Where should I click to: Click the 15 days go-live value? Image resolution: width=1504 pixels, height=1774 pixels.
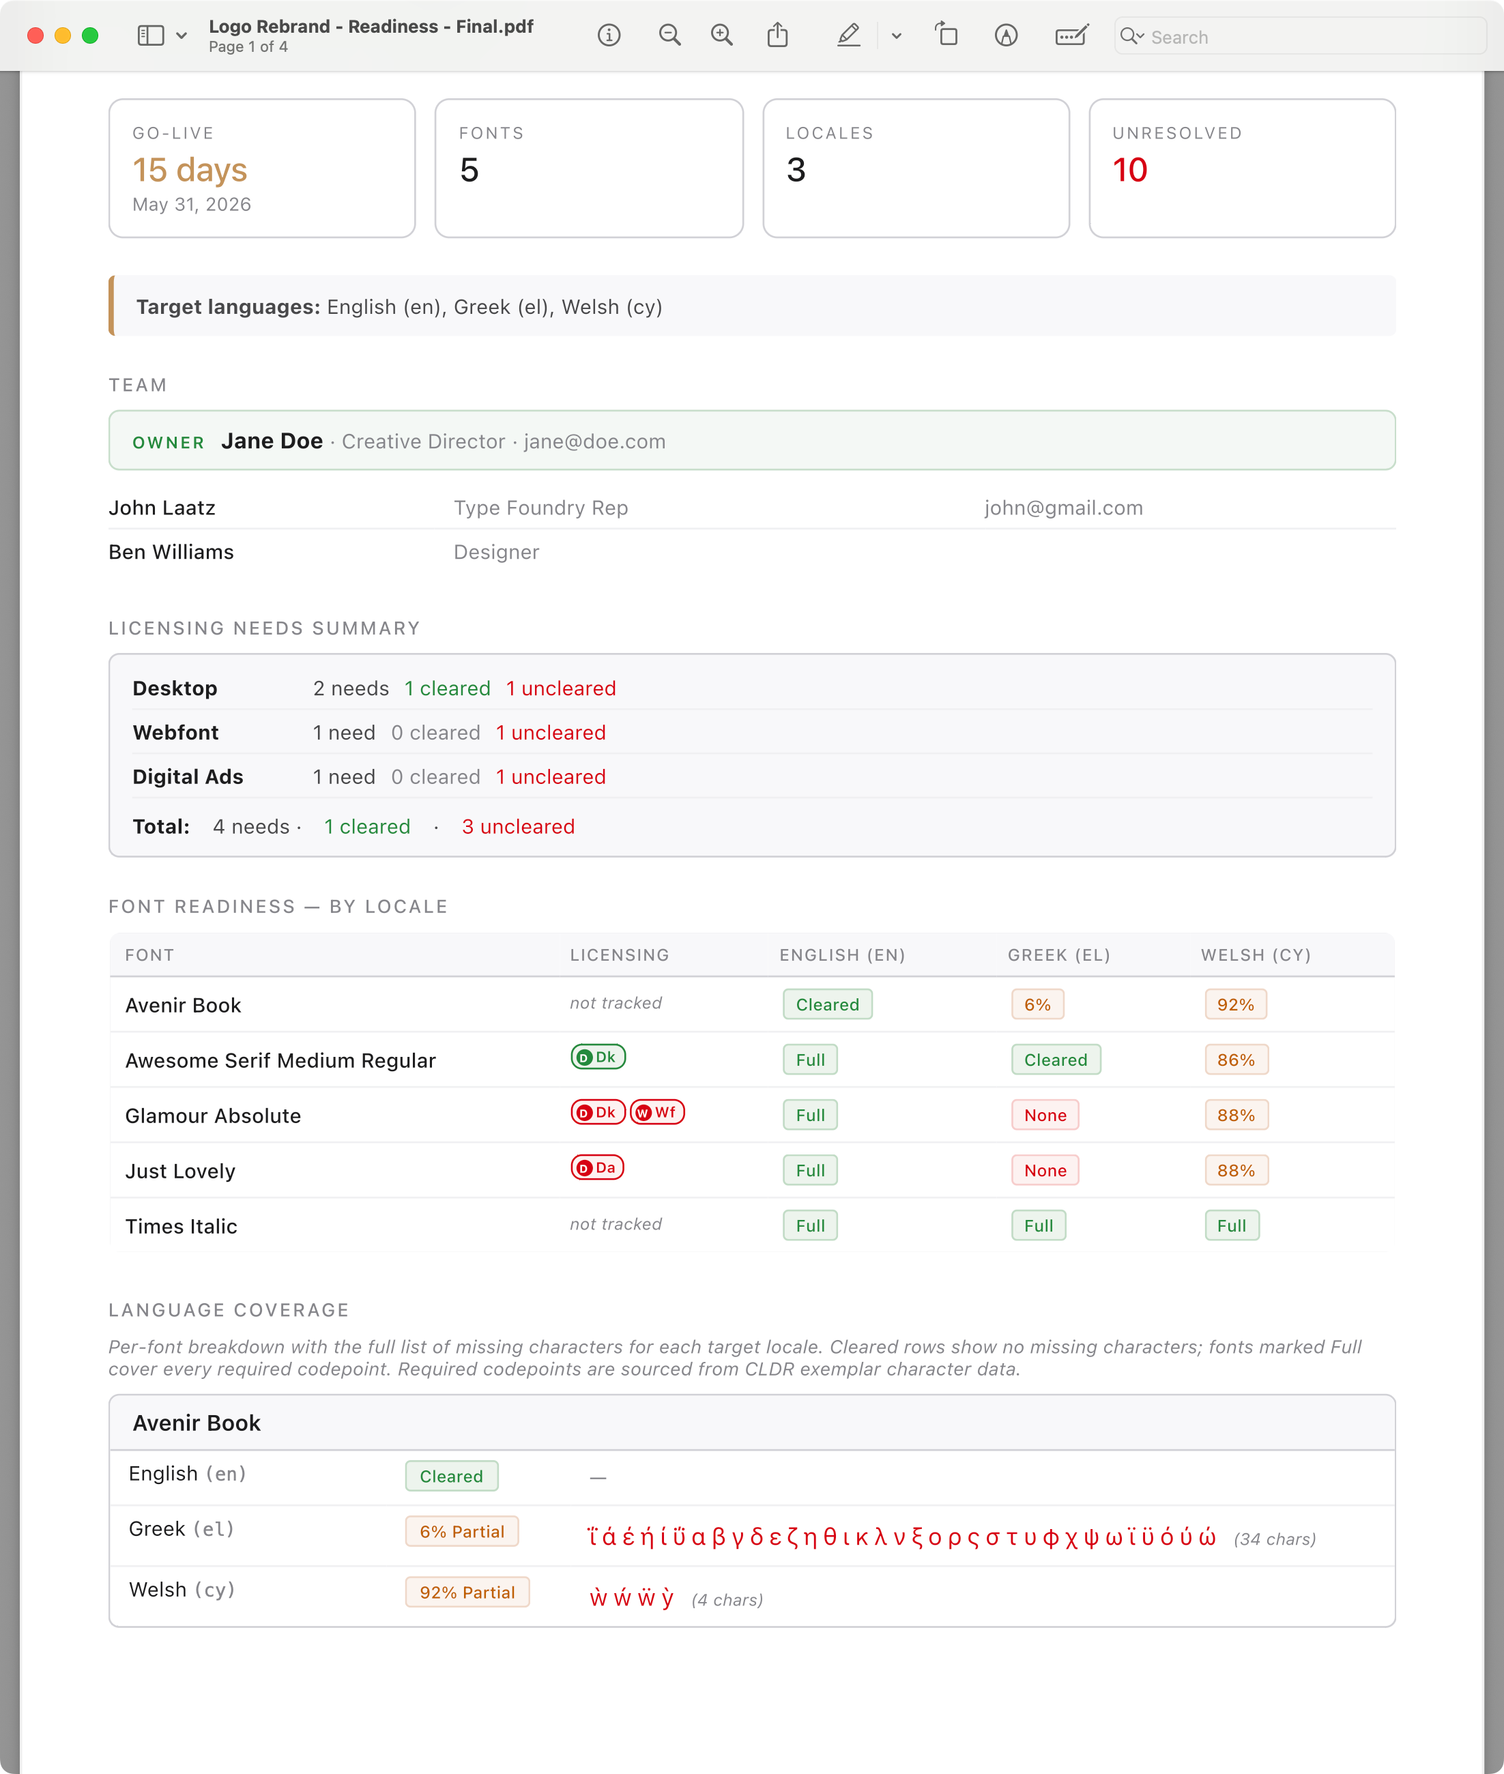click(x=189, y=170)
